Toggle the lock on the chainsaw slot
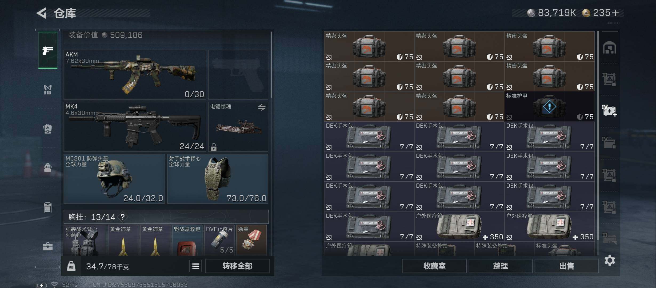This screenshot has width=656, height=288. coord(214,147)
